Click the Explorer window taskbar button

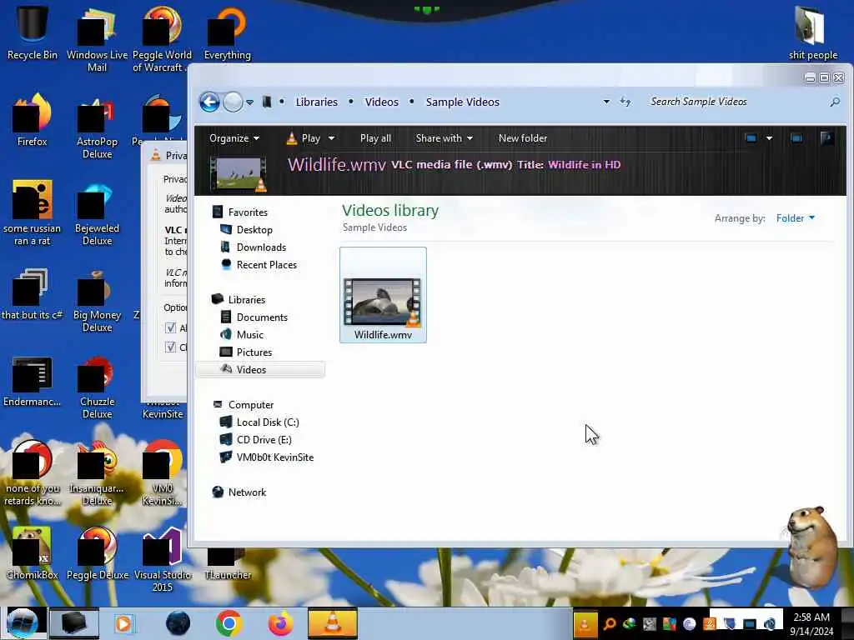click(74, 623)
